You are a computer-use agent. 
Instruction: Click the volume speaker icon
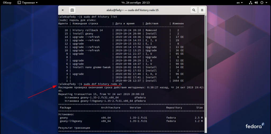[x=256, y=3]
